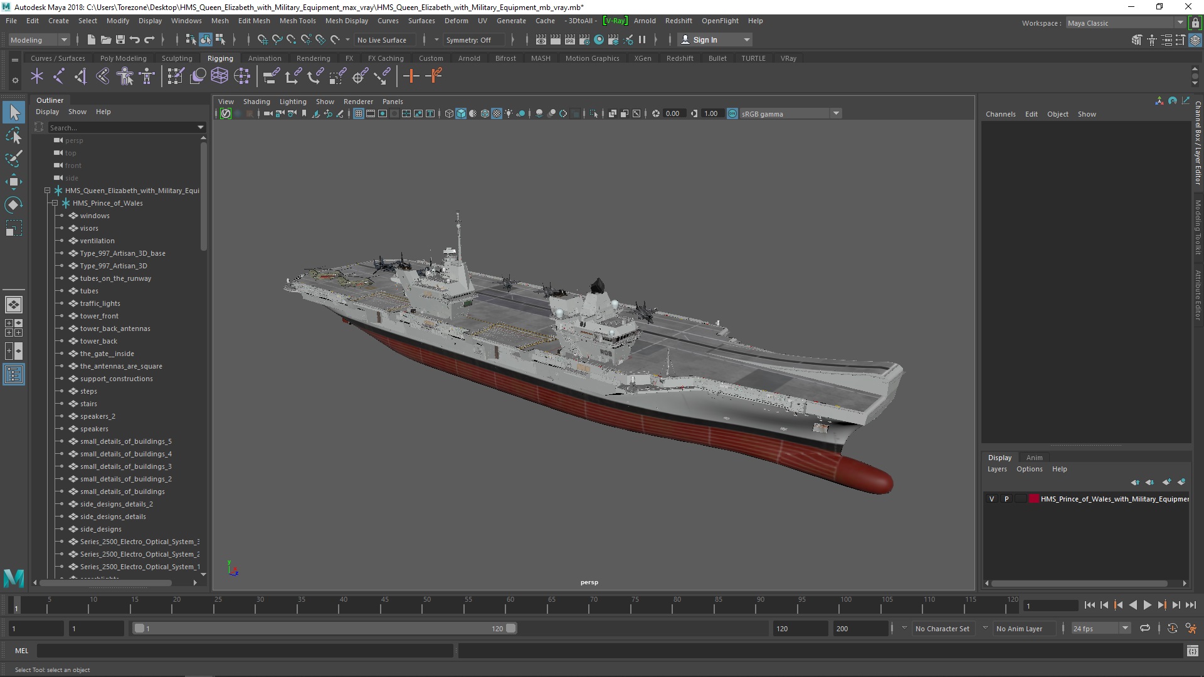Screen dimensions: 1204x677
Task: Open the Deform menu
Action: coord(456,21)
